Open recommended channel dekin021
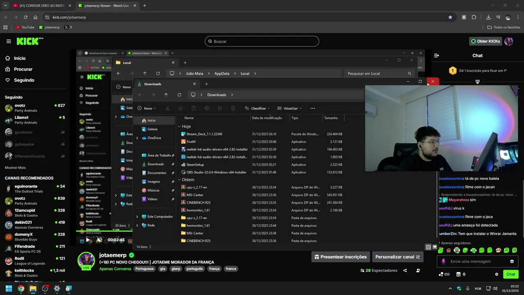524x295 pixels. 35,225
